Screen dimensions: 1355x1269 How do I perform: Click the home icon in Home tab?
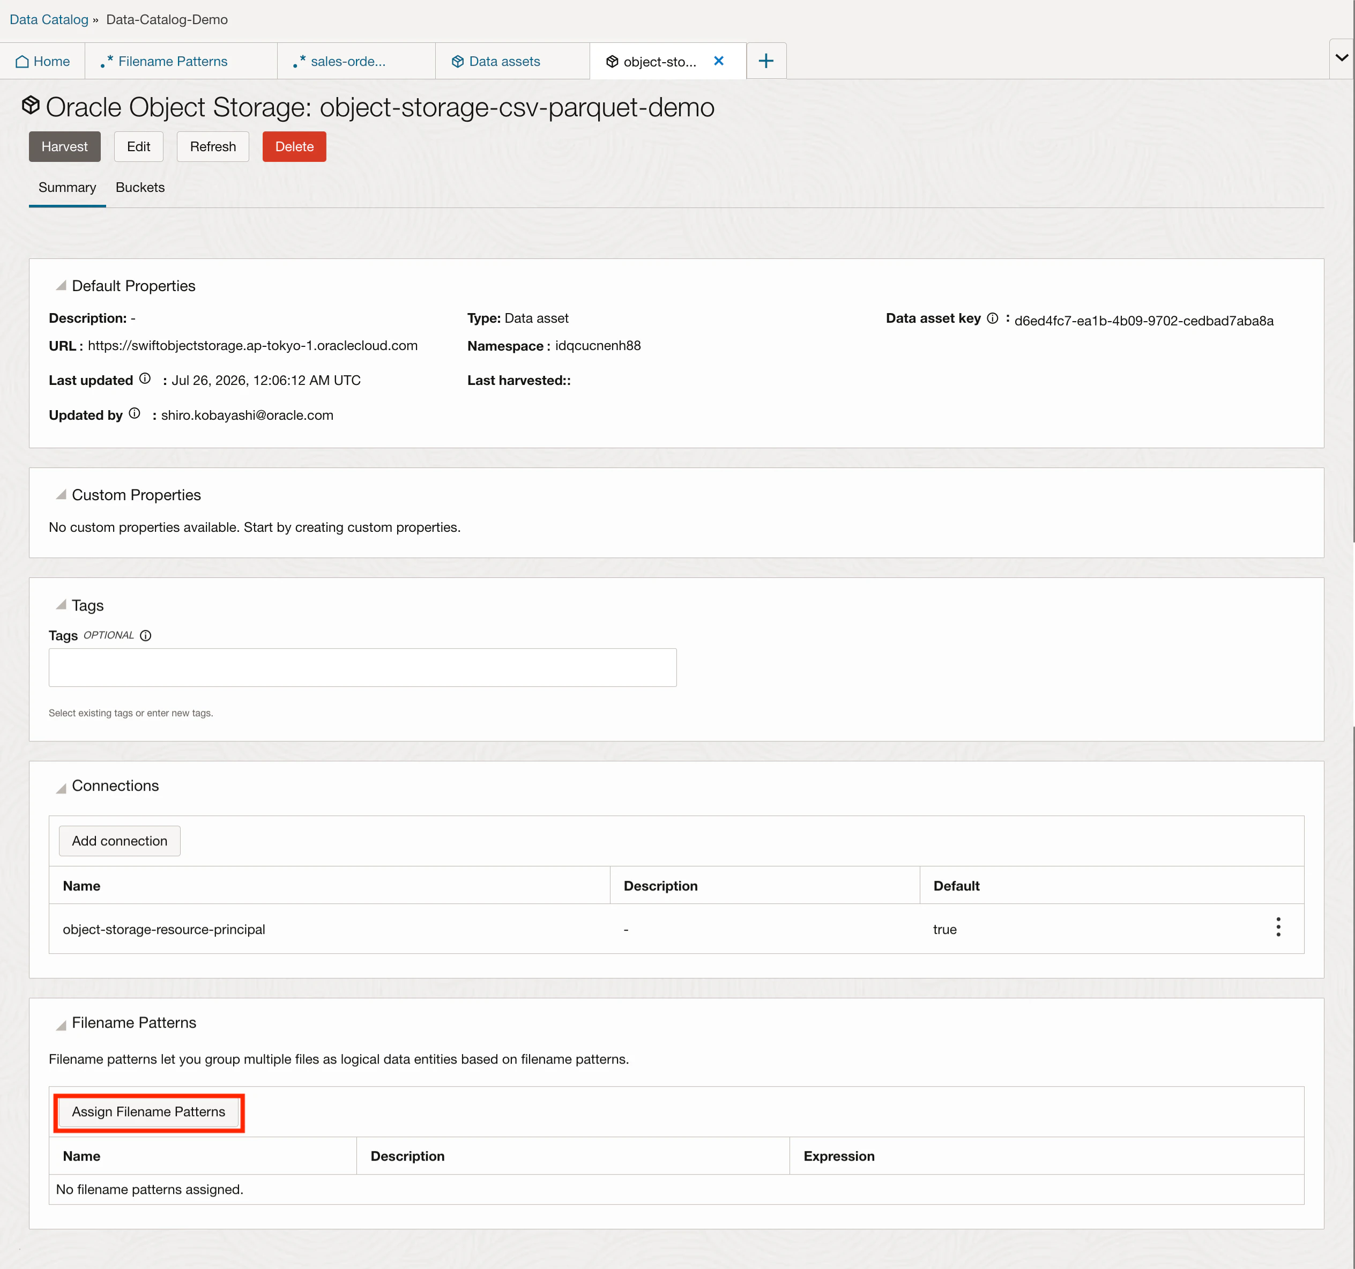point(22,61)
